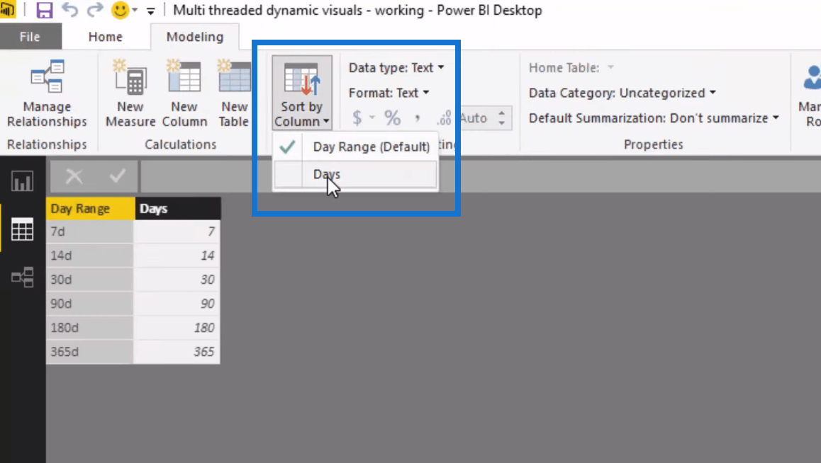Open the Data type: Text dropdown

(x=396, y=67)
